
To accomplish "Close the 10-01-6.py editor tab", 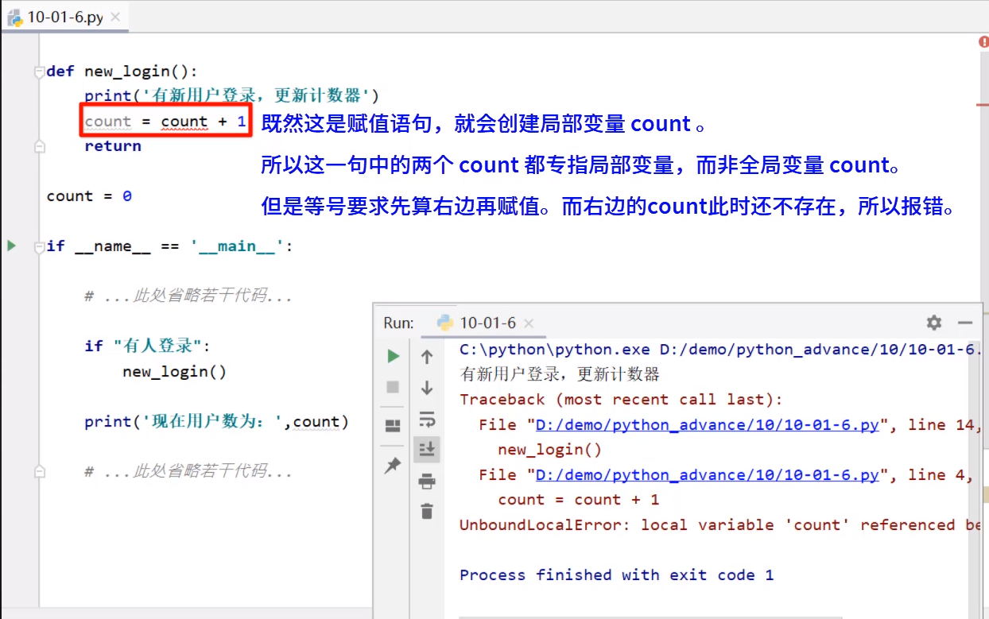I will 115,17.
